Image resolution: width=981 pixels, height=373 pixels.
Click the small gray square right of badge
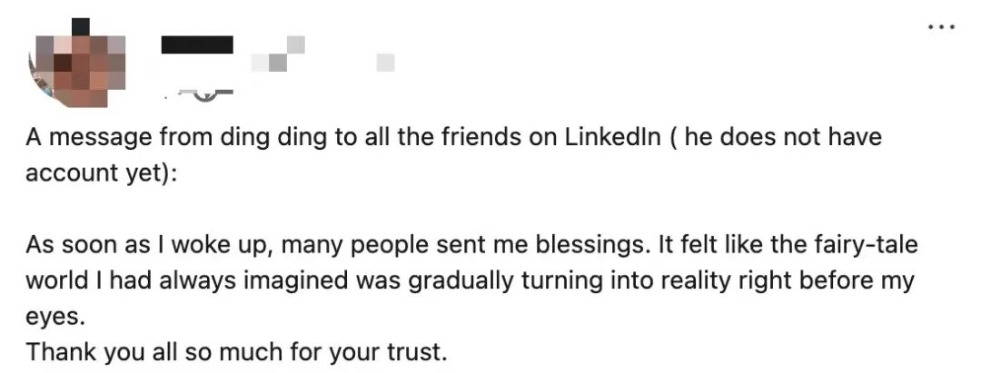[x=385, y=62]
